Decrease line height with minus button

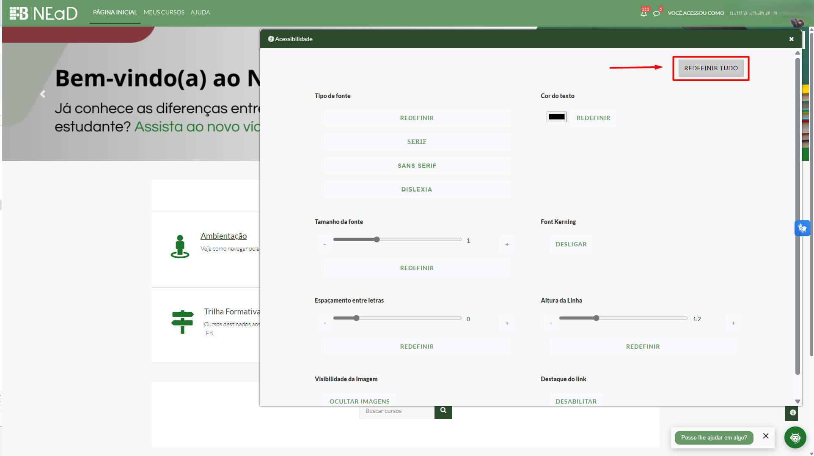pos(550,323)
